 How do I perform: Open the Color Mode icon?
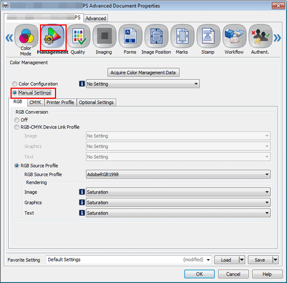[x=27, y=36]
